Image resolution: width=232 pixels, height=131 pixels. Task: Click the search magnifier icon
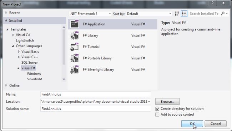pos(222,14)
